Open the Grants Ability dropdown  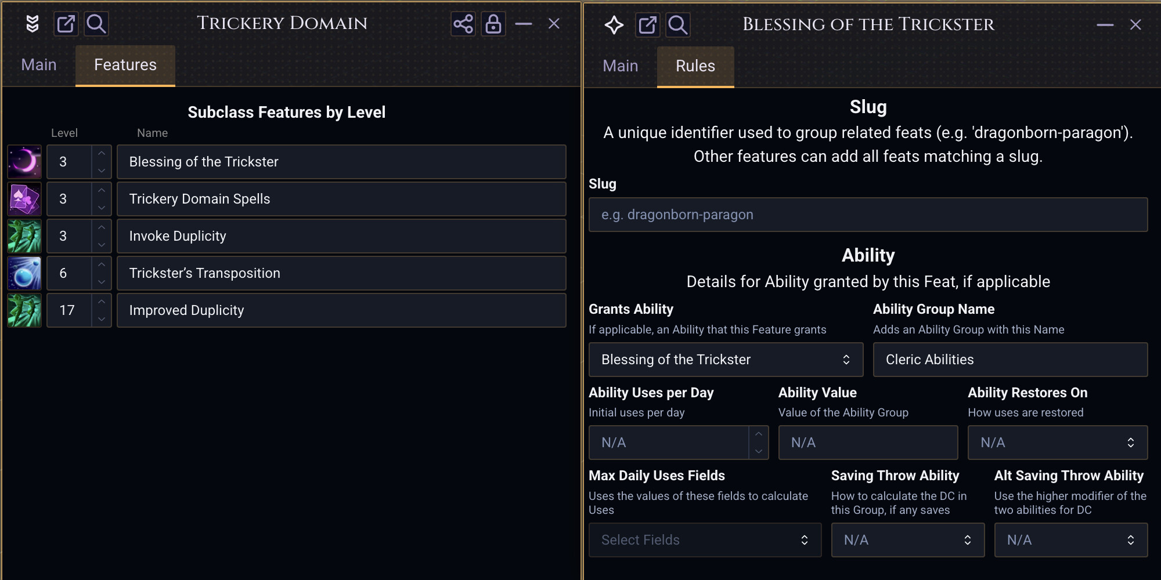(x=726, y=360)
